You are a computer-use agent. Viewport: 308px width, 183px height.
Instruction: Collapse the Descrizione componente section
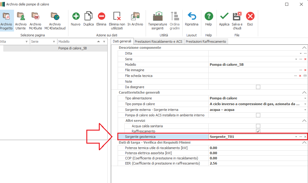point(304,48)
